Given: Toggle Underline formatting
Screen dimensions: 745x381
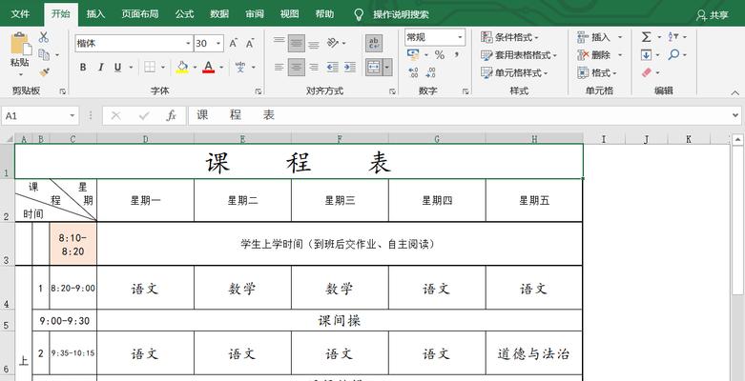Looking at the screenshot, I should [117, 68].
